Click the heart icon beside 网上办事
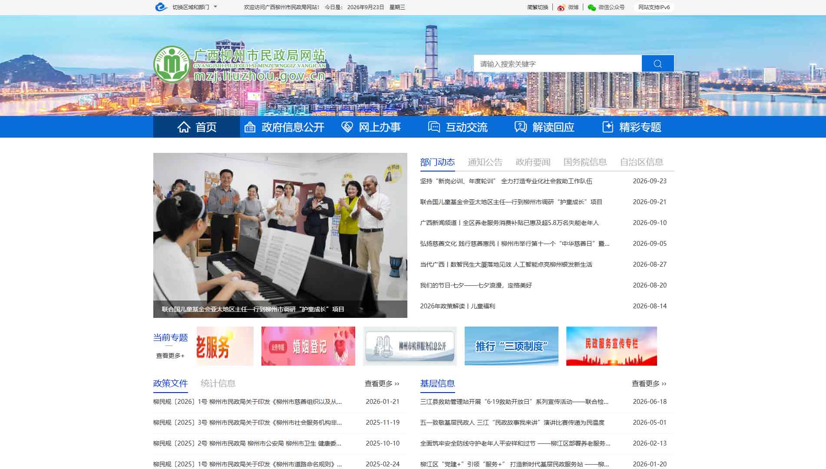Viewport: 826px width, 469px height. (347, 127)
